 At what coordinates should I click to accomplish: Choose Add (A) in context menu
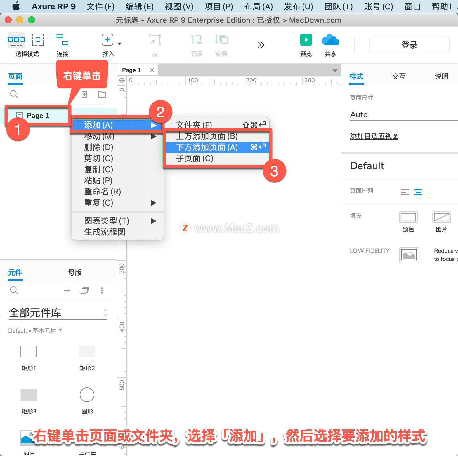coord(117,125)
